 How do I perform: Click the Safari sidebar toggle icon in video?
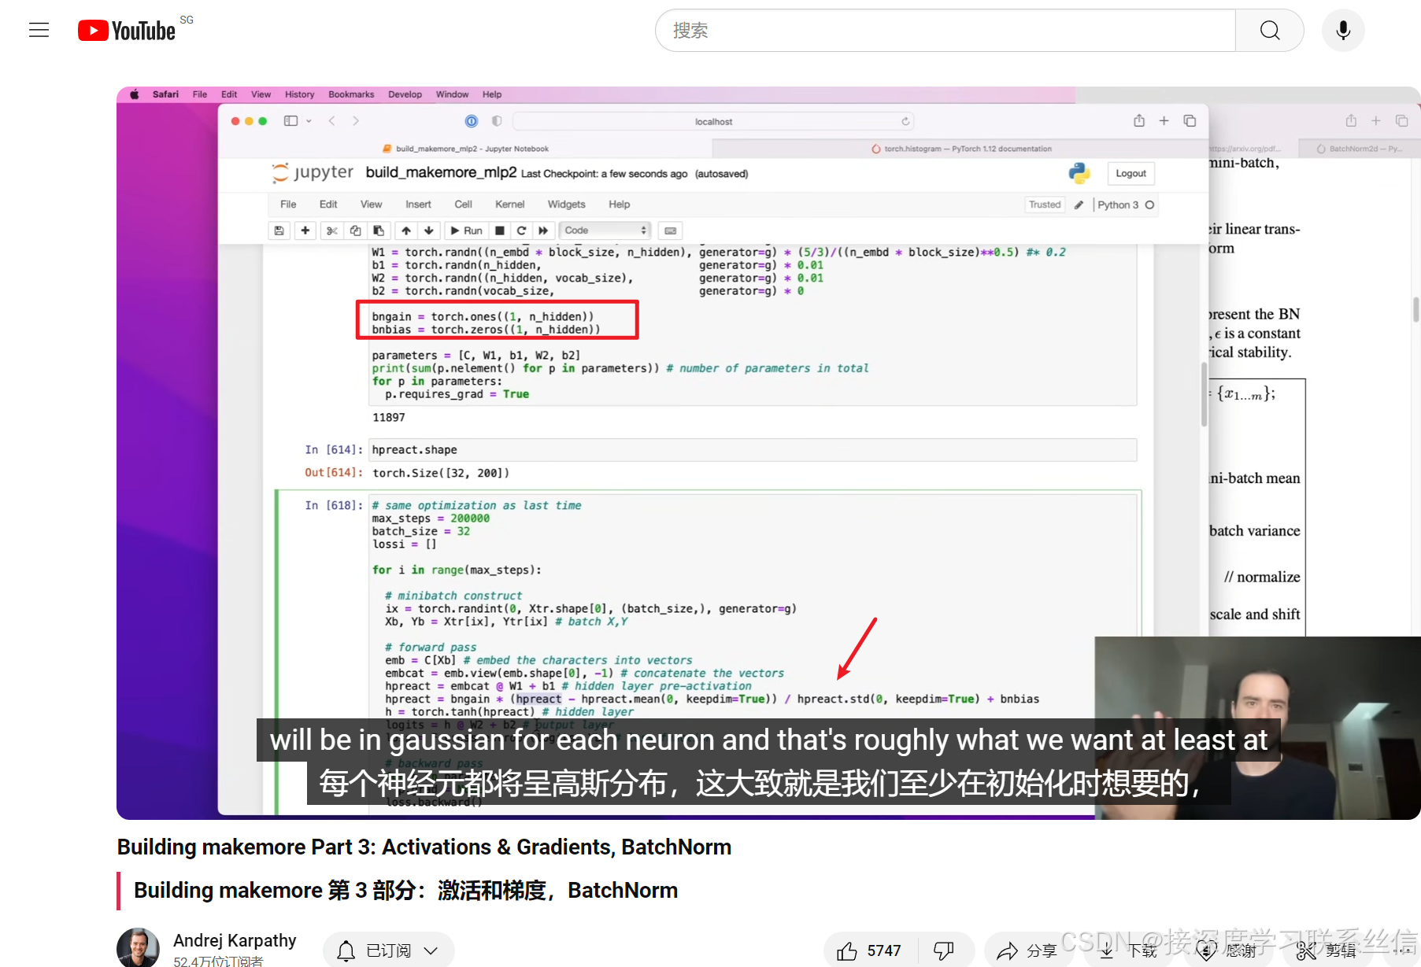290,121
